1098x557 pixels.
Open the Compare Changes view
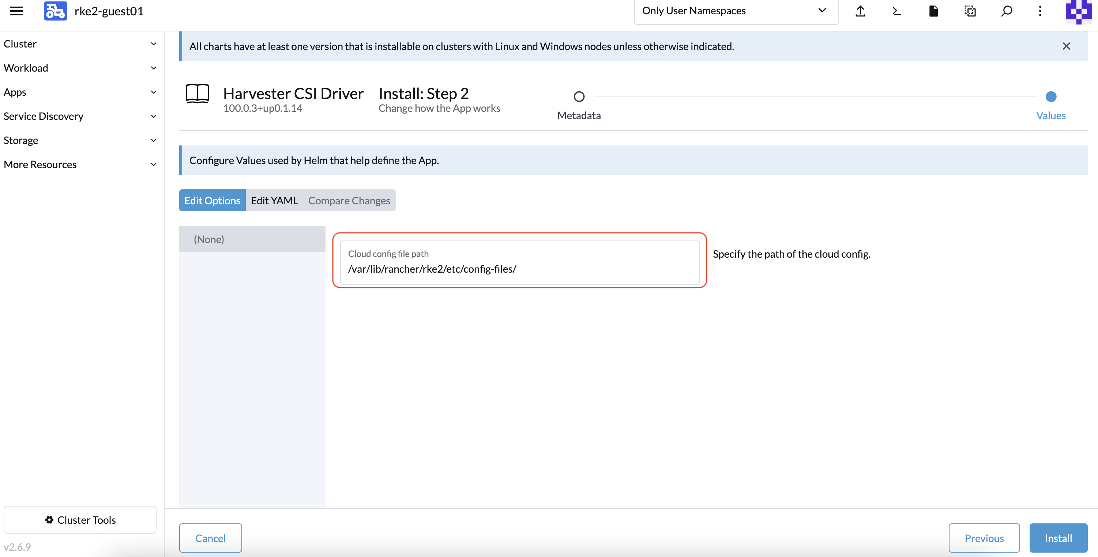pos(349,200)
